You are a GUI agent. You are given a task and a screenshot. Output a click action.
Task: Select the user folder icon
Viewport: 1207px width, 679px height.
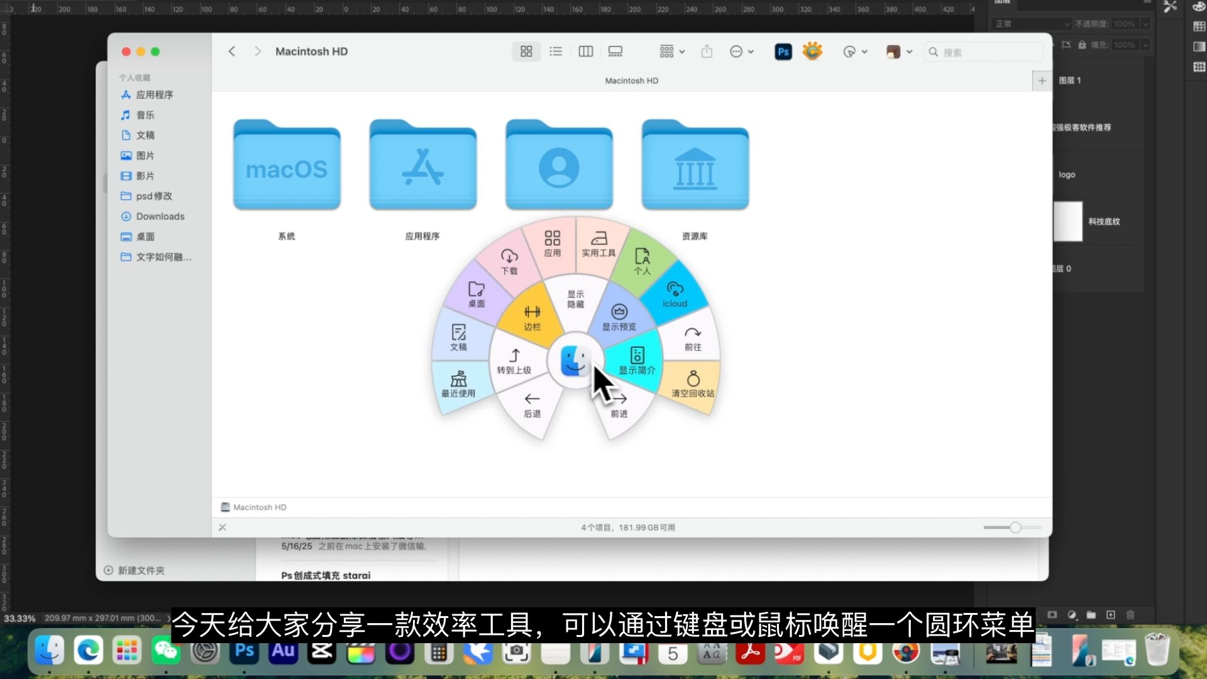pyautogui.click(x=559, y=165)
